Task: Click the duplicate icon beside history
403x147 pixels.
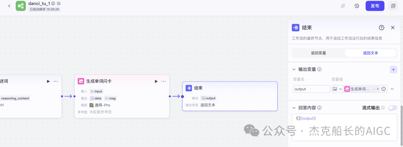Action: [x=343, y=6]
